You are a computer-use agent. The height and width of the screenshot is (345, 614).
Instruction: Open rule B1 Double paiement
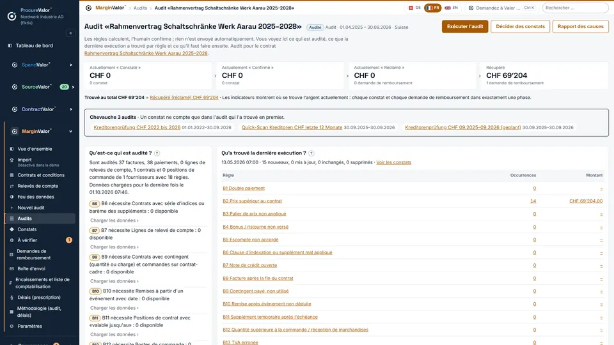coord(244,188)
